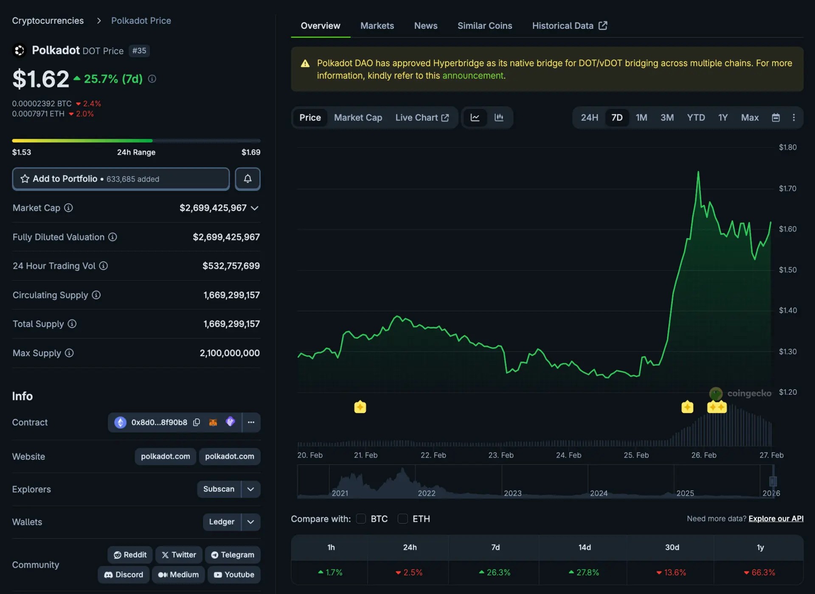
Task: Open price alerts with the bell icon
Action: coord(247,178)
